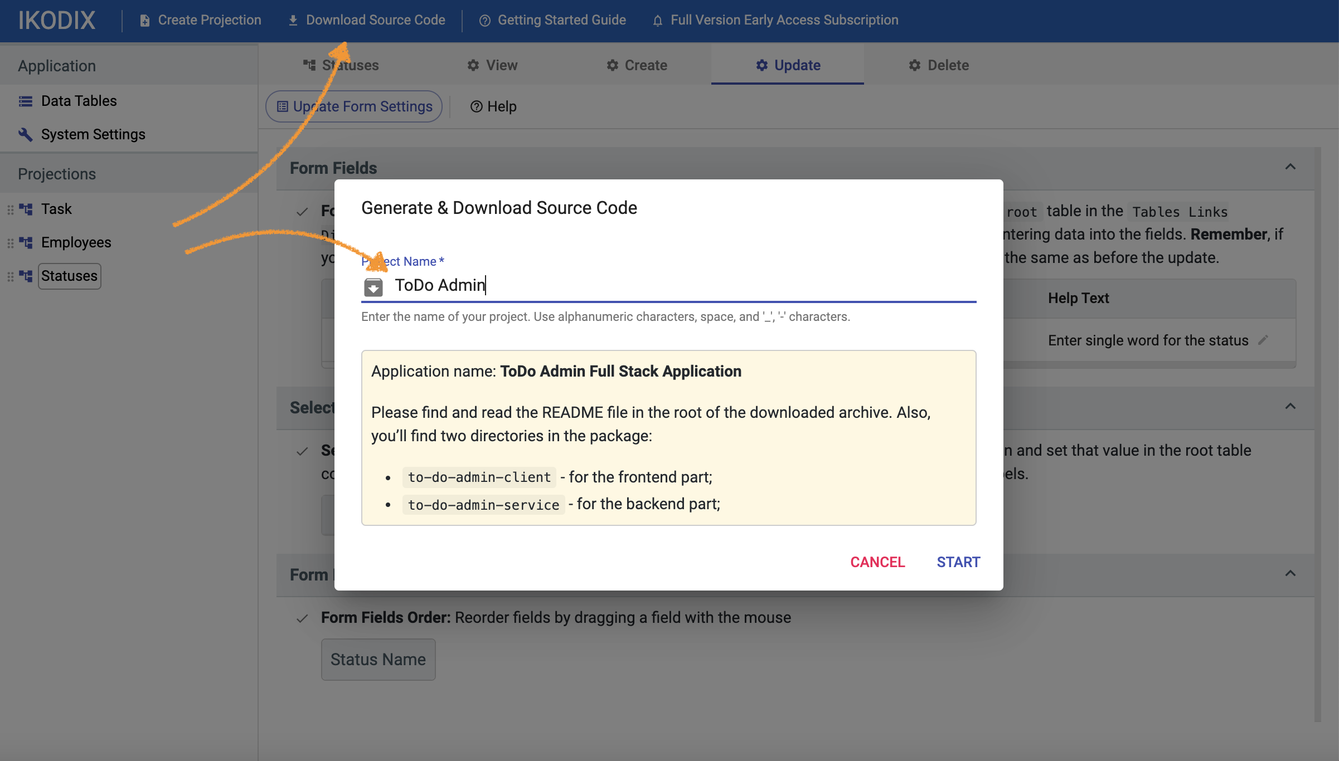Collapse the Select section chevron
Viewport: 1339px width, 761px height.
[1290, 407]
